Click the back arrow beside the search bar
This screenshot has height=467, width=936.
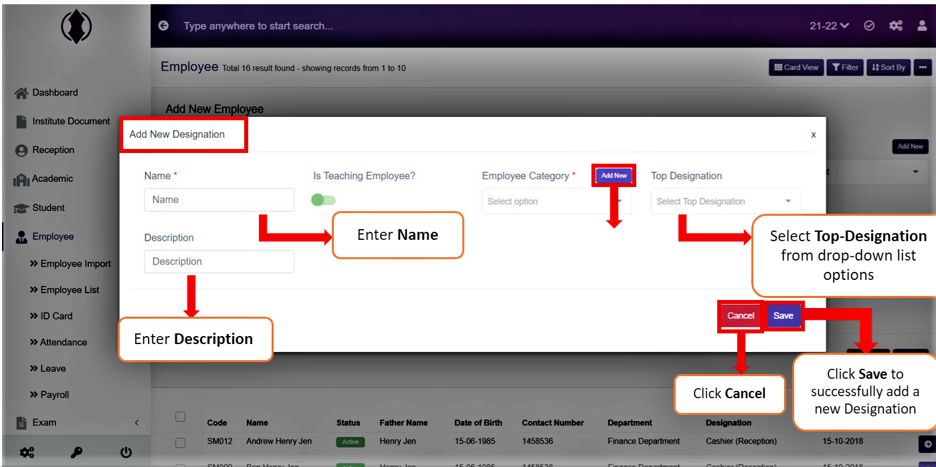[163, 25]
